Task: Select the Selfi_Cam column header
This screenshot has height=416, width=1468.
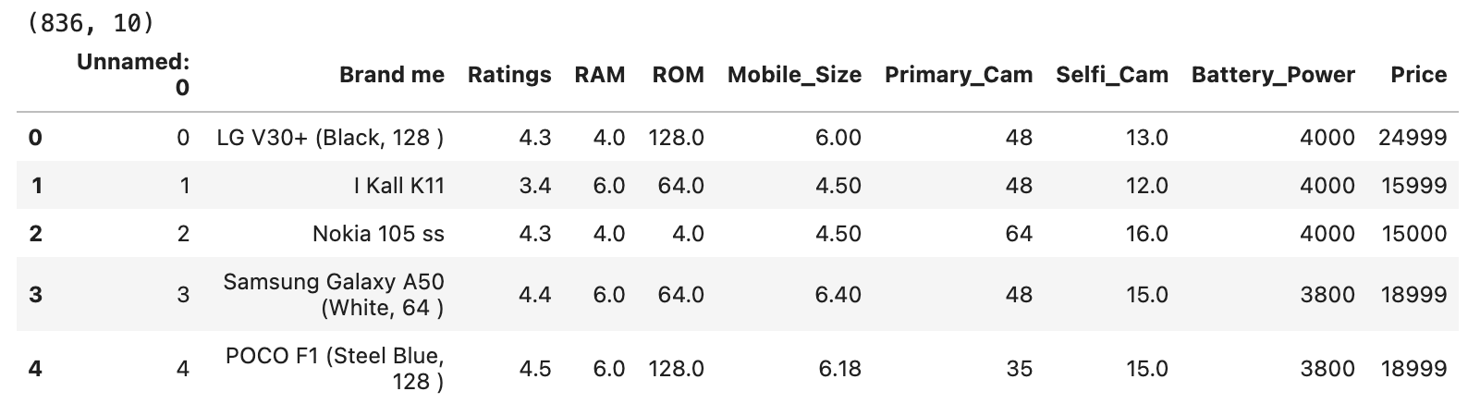Action: (1111, 75)
